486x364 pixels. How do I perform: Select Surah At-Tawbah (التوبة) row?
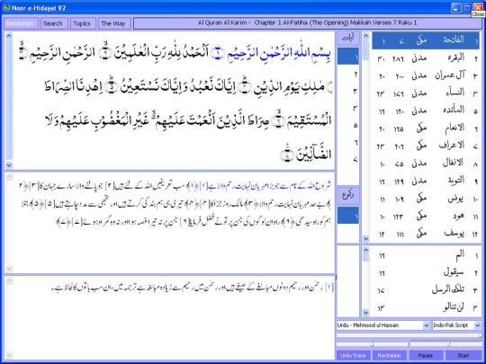click(x=426, y=182)
